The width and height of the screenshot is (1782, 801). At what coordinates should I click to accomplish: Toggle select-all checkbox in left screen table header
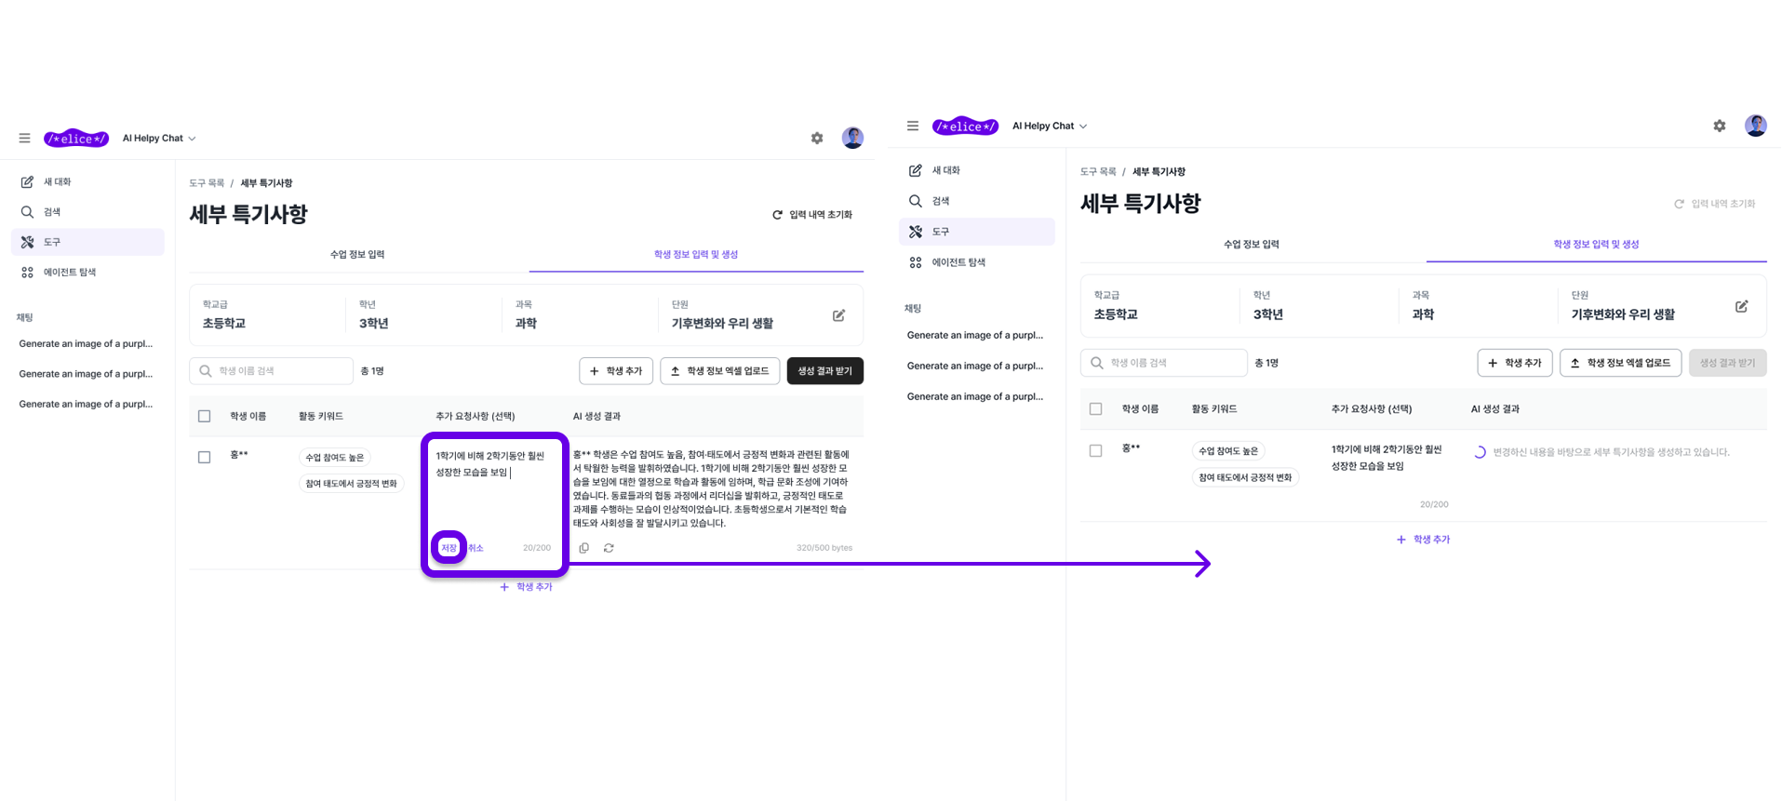(205, 416)
